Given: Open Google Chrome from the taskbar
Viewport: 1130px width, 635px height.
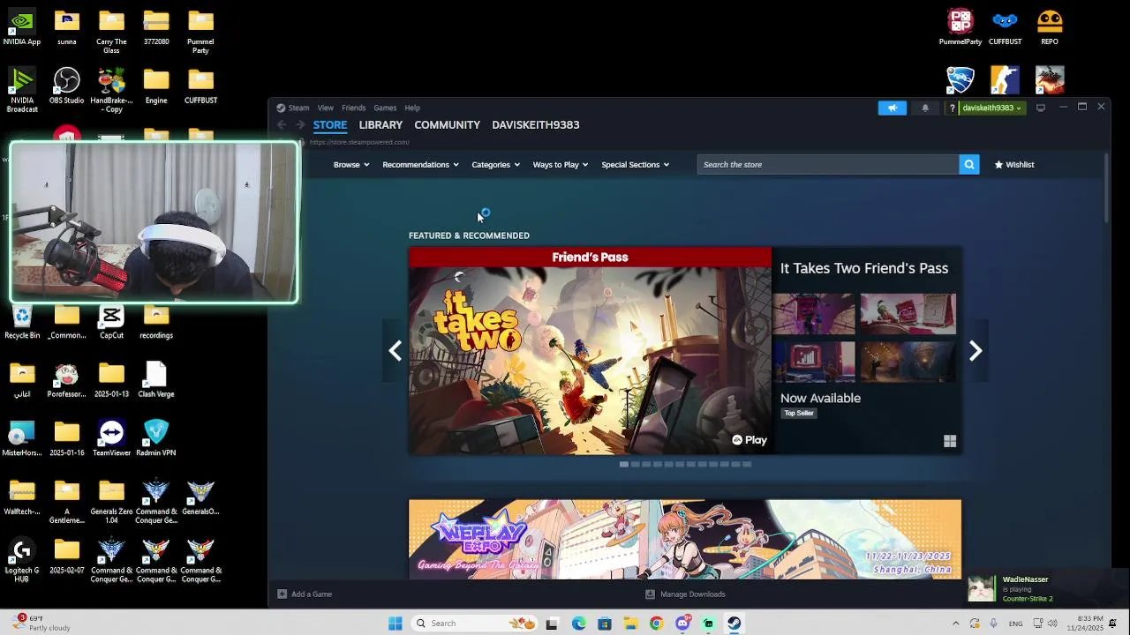Looking at the screenshot, I should pyautogui.click(x=656, y=624).
